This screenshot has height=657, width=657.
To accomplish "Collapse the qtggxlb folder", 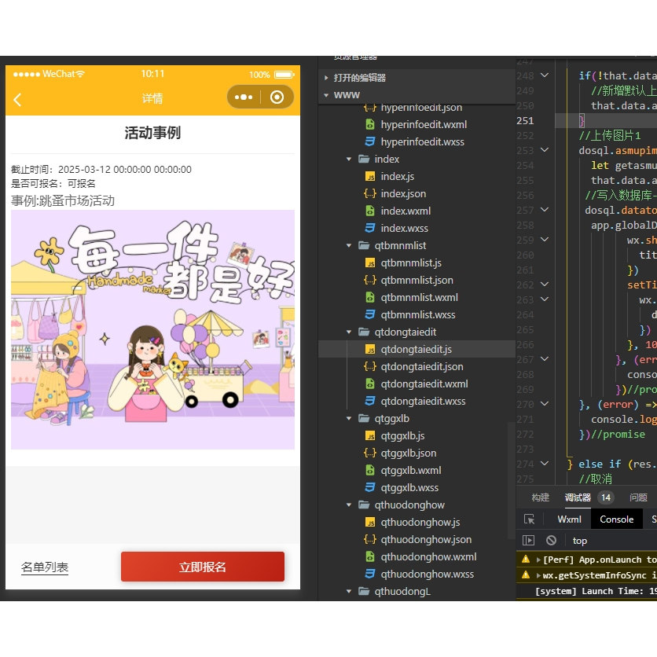I will point(349,419).
